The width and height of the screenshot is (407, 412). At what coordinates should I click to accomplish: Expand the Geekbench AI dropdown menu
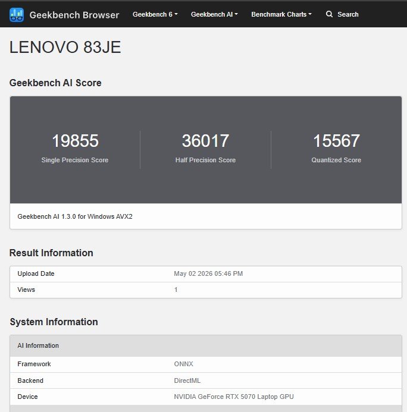pos(214,14)
